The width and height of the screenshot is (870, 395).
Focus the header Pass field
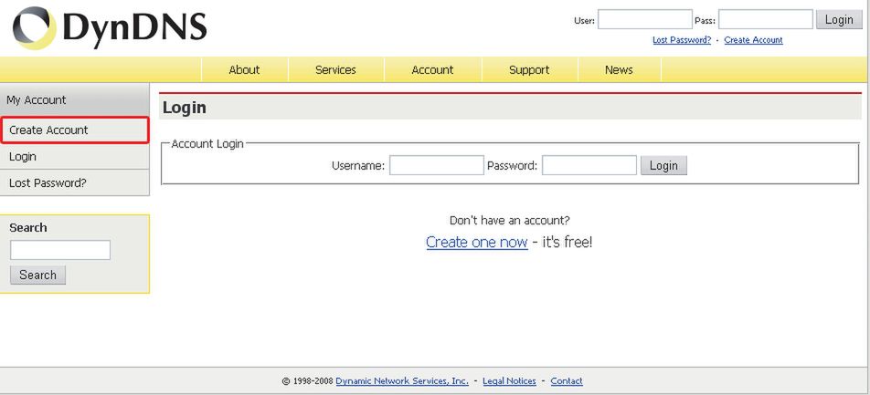tap(766, 19)
